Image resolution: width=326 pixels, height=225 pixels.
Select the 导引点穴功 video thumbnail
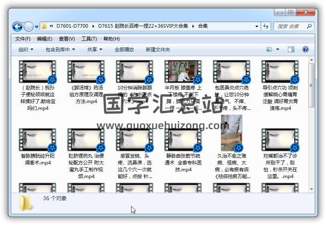pos(280,71)
